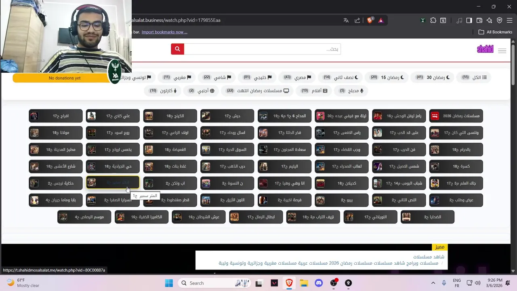This screenshot has width=517, height=291.
Task: Open حكاية نرجس ح2 series
Action: tap(56, 183)
